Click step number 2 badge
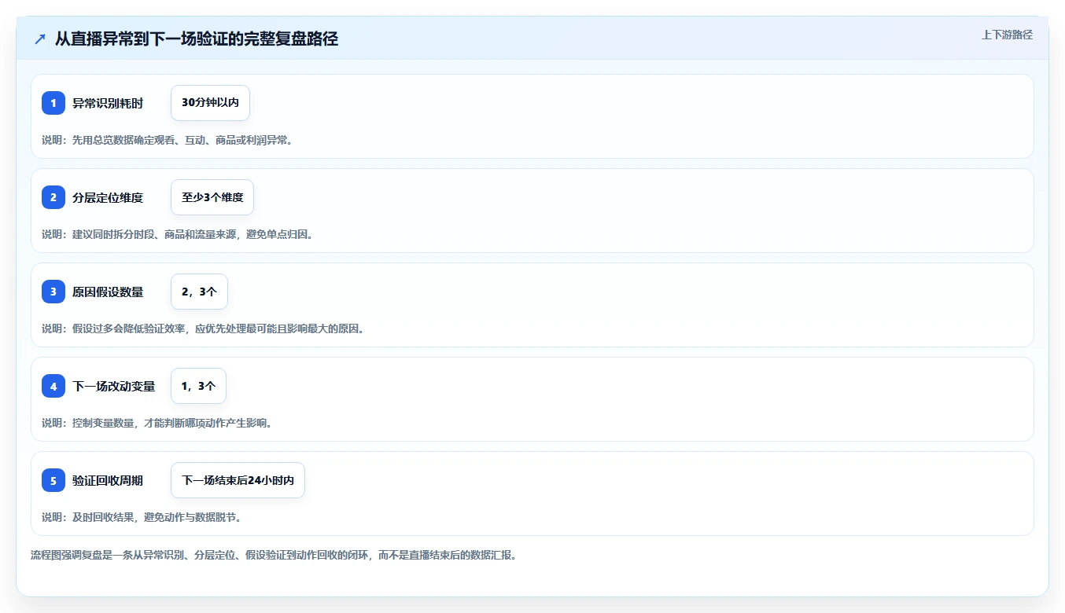This screenshot has height=613, width=1065. pos(53,197)
